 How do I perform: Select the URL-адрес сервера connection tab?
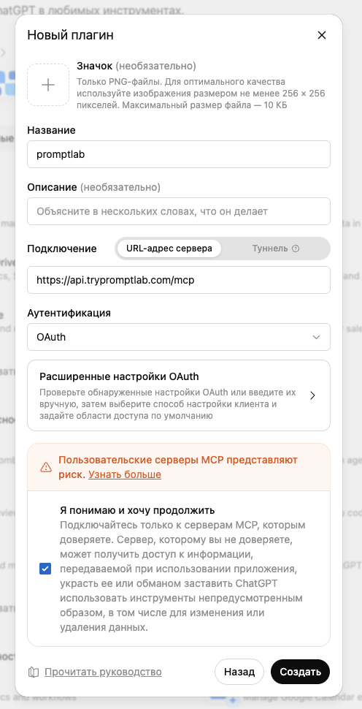[x=169, y=249]
